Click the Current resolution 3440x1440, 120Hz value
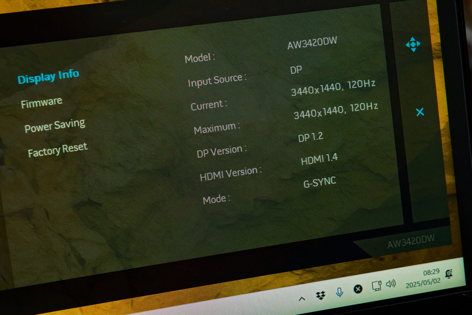 point(333,87)
